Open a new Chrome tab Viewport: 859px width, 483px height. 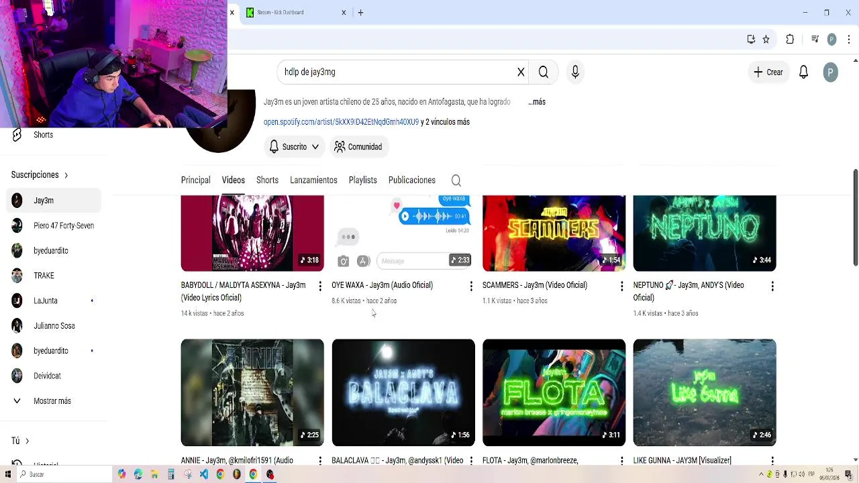click(x=360, y=12)
